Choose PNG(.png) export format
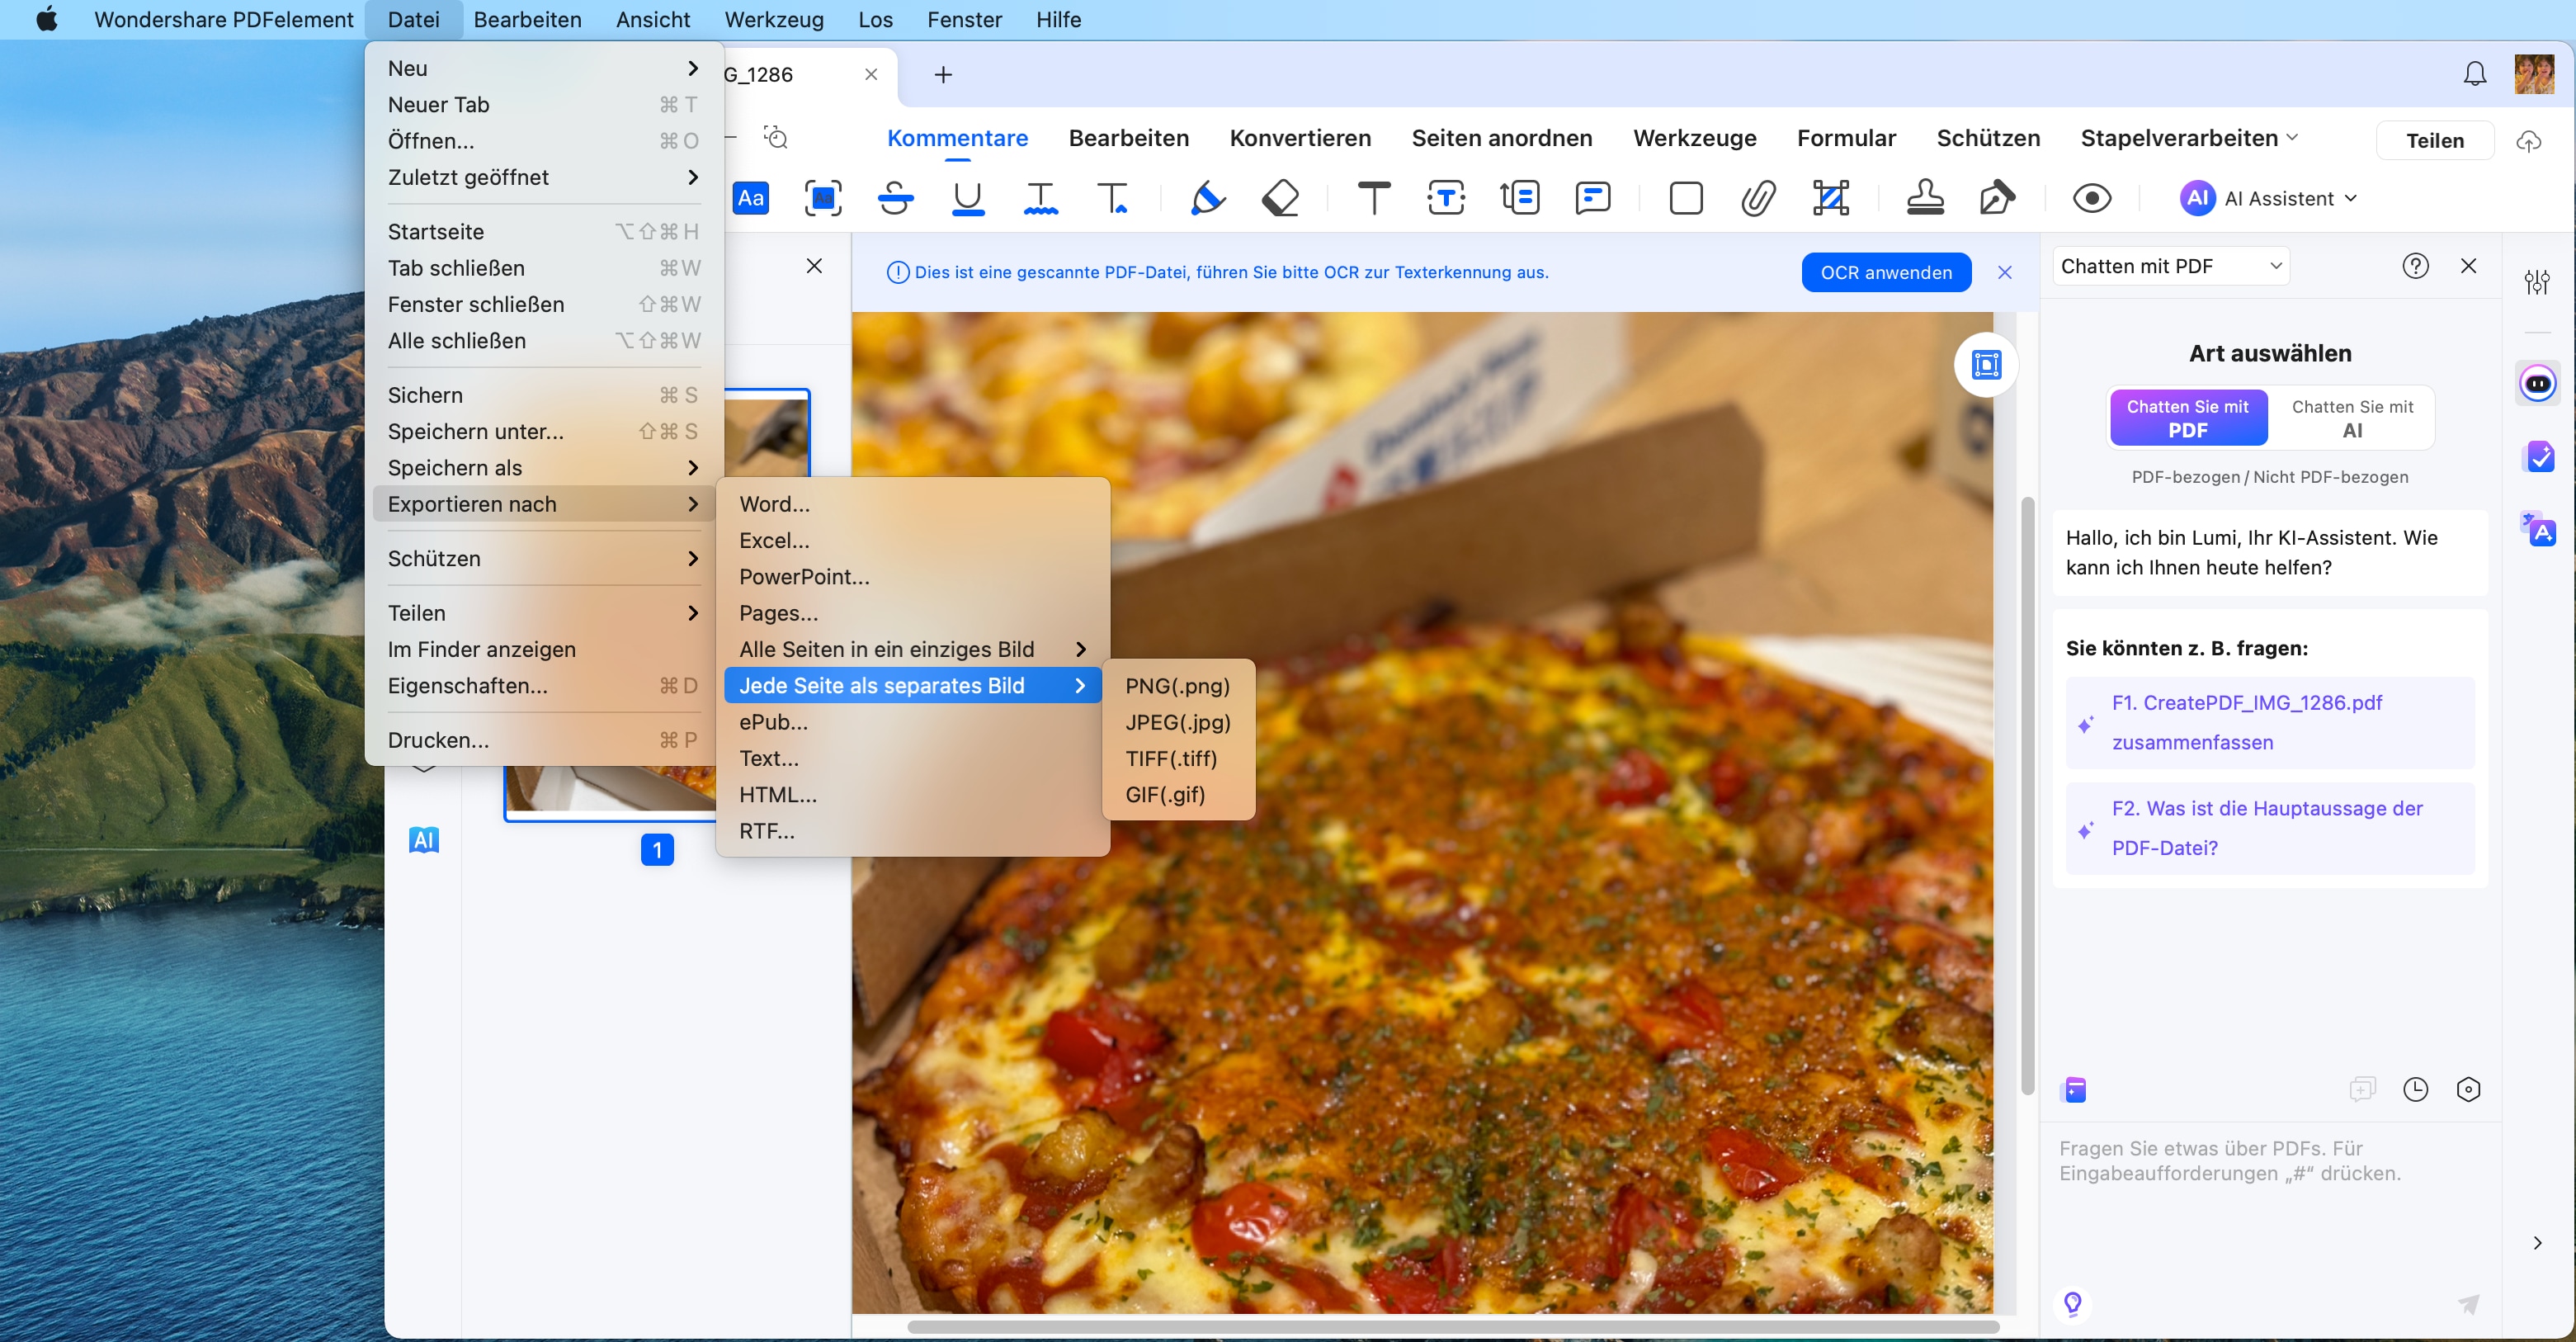The width and height of the screenshot is (2576, 1342). click(1178, 685)
